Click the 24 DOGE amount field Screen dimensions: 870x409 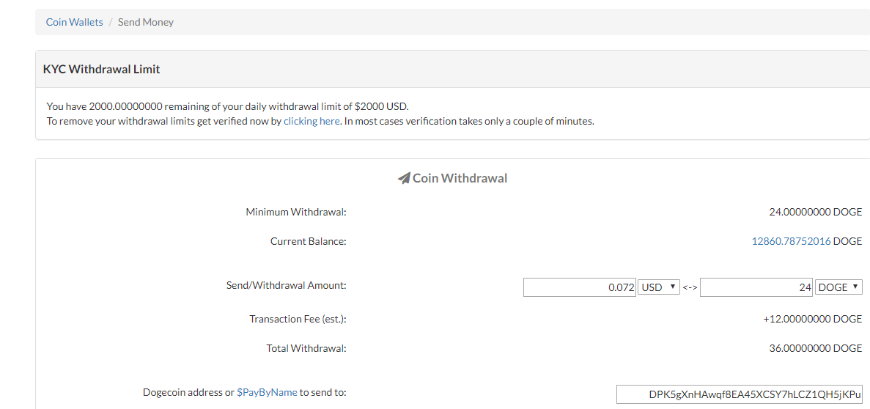coord(757,287)
